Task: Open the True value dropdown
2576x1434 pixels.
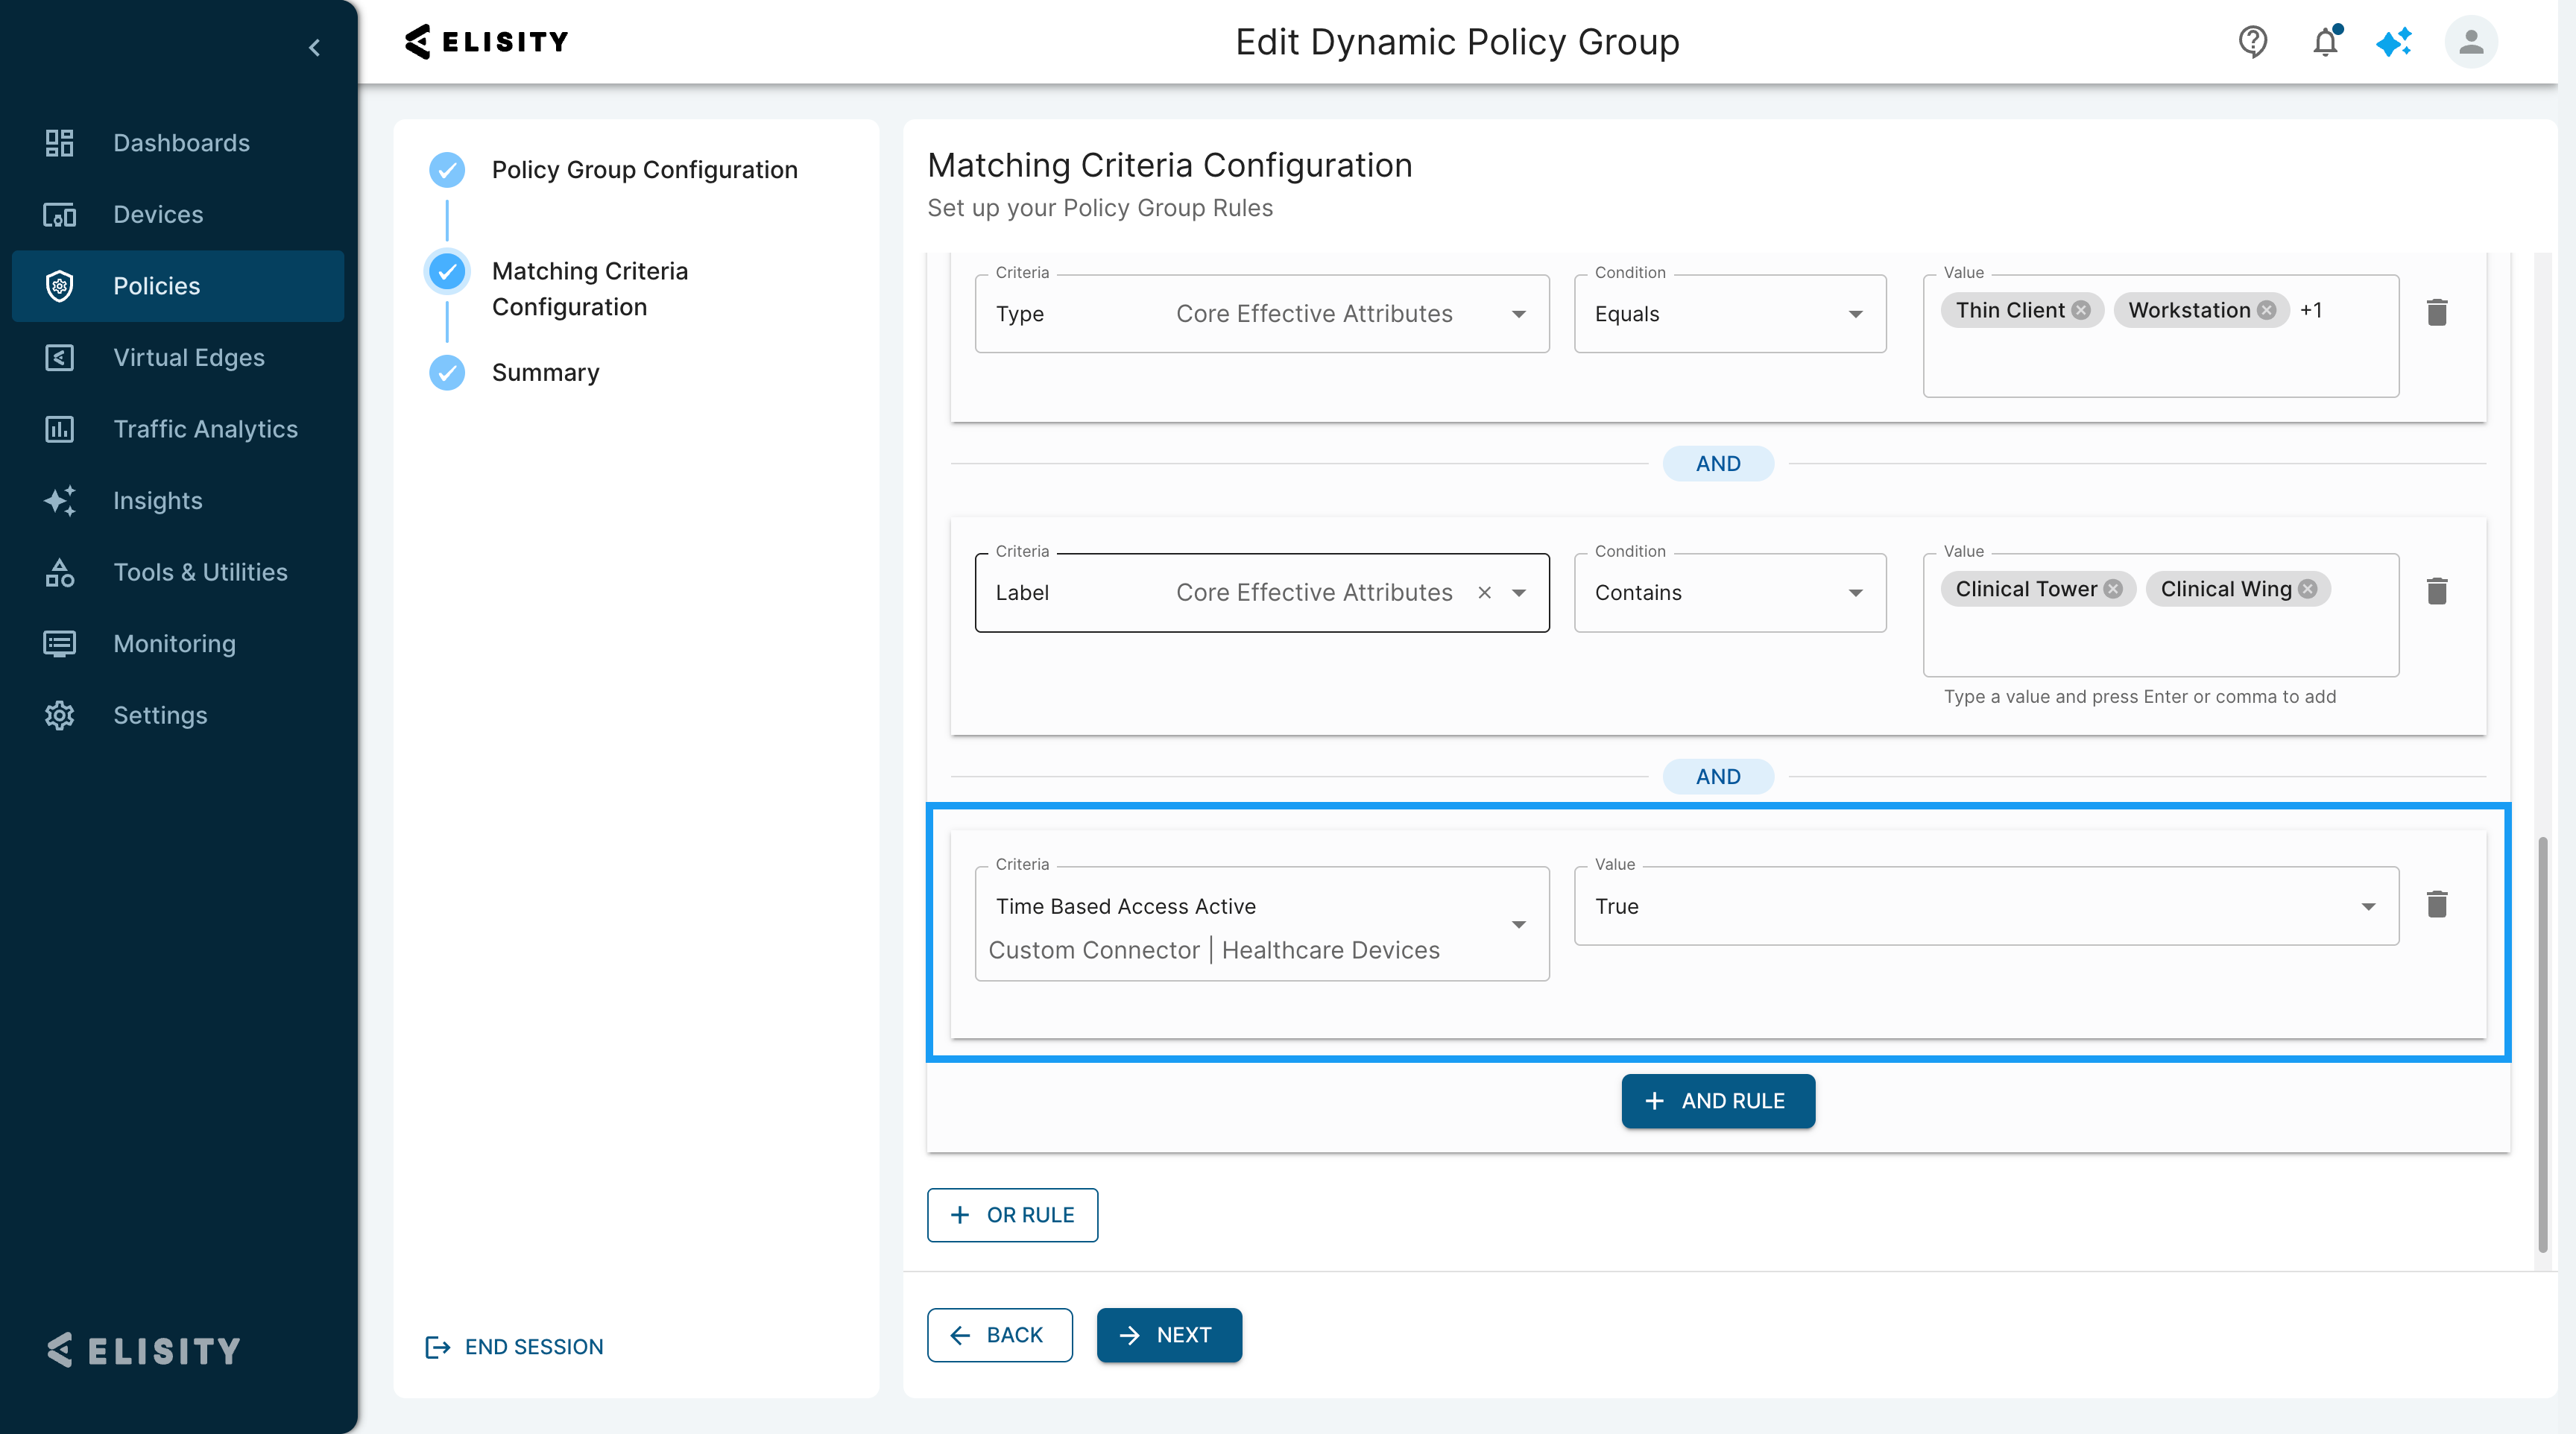Action: coord(2367,906)
